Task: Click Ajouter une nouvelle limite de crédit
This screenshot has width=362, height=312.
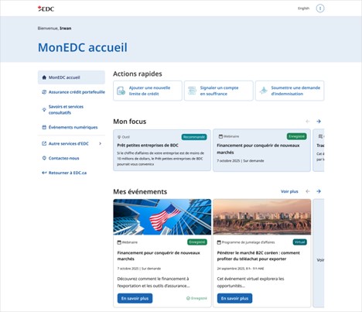Action: pyautogui.click(x=148, y=91)
